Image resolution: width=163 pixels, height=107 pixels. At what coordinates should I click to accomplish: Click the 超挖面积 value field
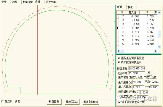142,92
